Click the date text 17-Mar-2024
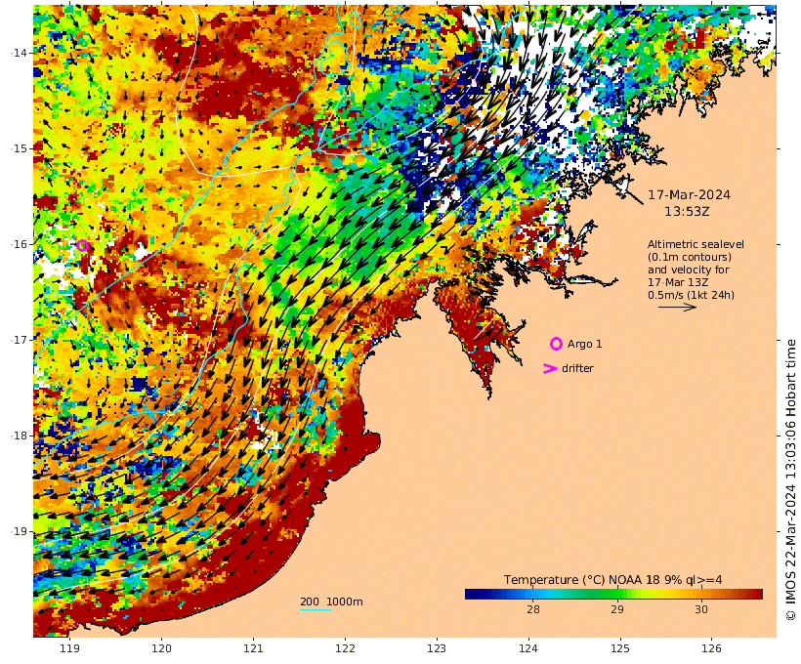Image resolution: width=801 pixels, height=664 pixels. click(x=689, y=195)
